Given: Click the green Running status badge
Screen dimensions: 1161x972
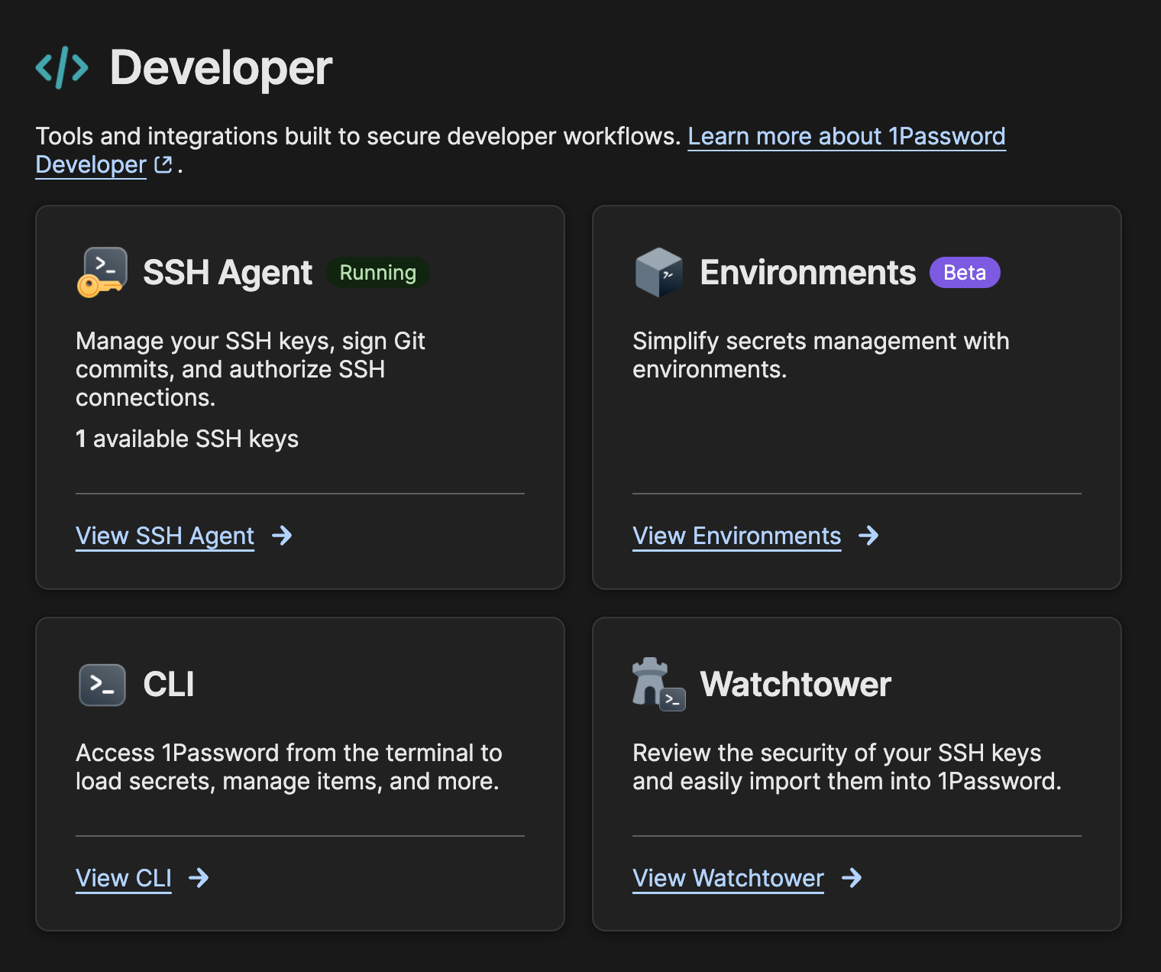Looking at the screenshot, I should coord(378,273).
